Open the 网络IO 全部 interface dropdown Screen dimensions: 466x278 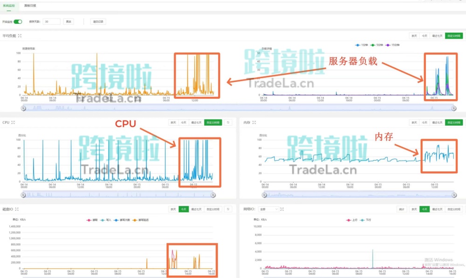click(269, 210)
